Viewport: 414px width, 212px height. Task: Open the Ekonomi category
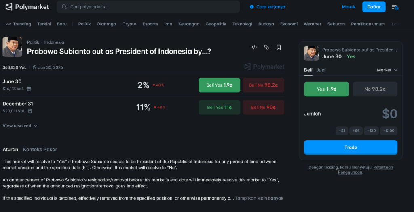[x=289, y=24]
